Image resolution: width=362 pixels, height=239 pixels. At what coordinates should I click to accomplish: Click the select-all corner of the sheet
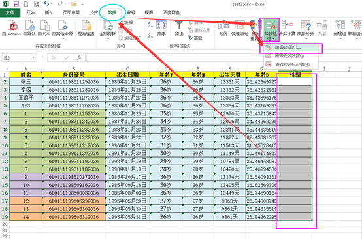point(5,68)
